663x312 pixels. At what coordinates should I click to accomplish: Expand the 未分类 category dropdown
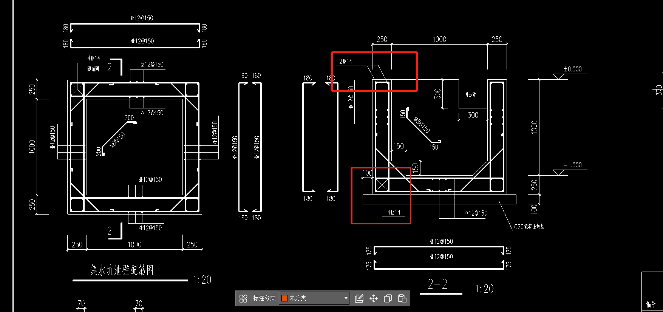click(x=346, y=298)
